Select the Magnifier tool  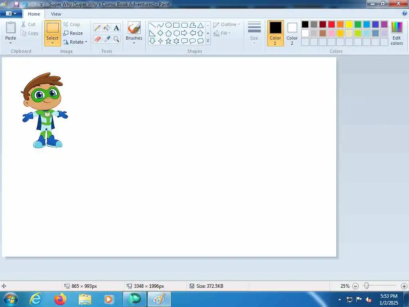pyautogui.click(x=116, y=39)
